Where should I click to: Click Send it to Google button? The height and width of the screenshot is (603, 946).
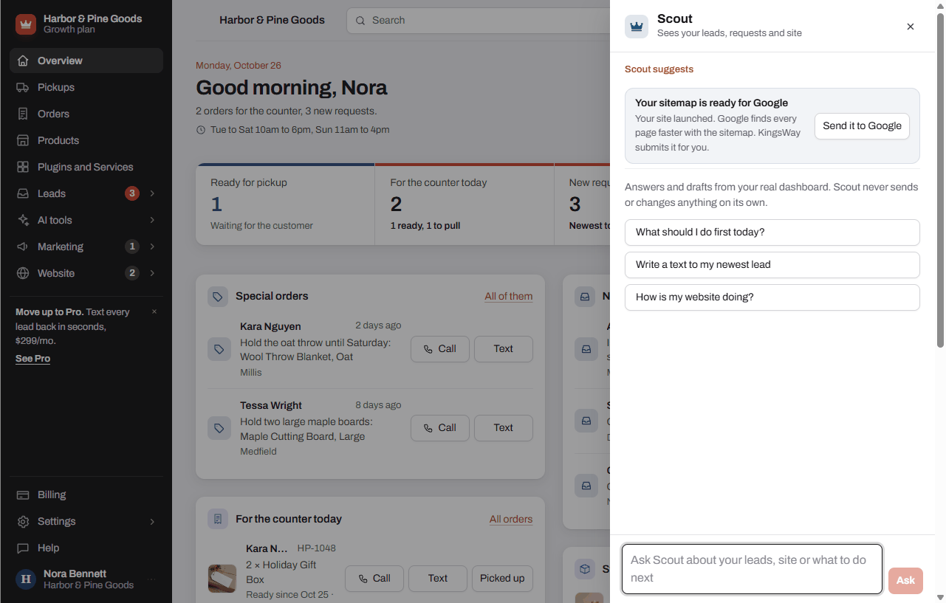[862, 126]
